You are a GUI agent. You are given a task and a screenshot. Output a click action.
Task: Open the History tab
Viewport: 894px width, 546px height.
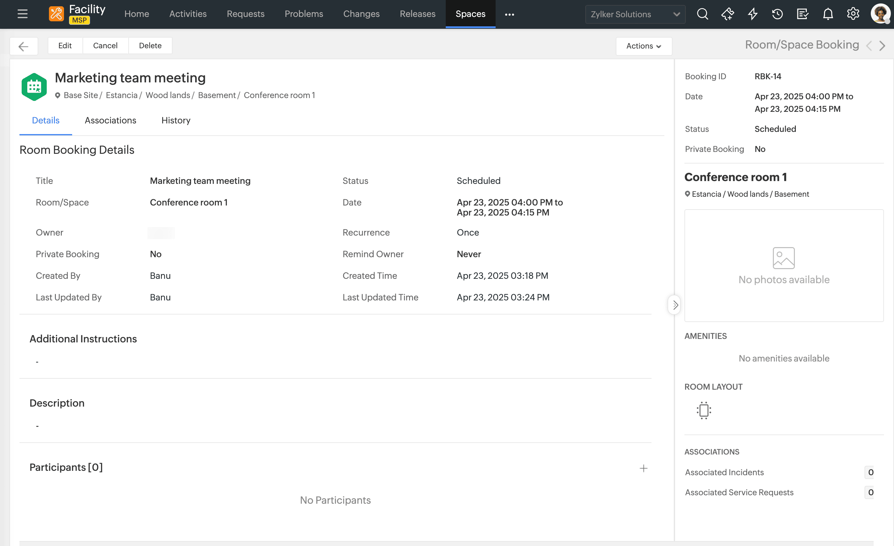[x=176, y=120]
